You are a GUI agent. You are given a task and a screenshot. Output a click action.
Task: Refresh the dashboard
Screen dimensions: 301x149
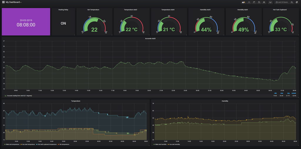(297, 2)
